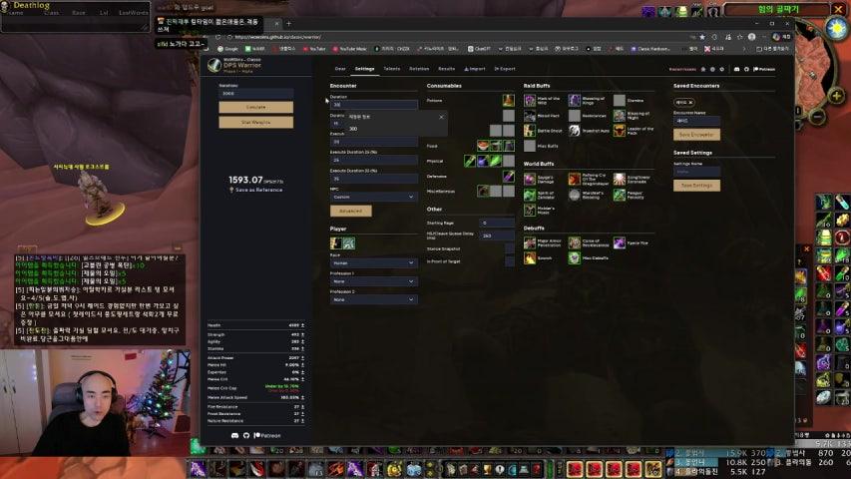Toggle the Mark of the Wild buff icon
The width and height of the screenshot is (851, 479).
530,101
